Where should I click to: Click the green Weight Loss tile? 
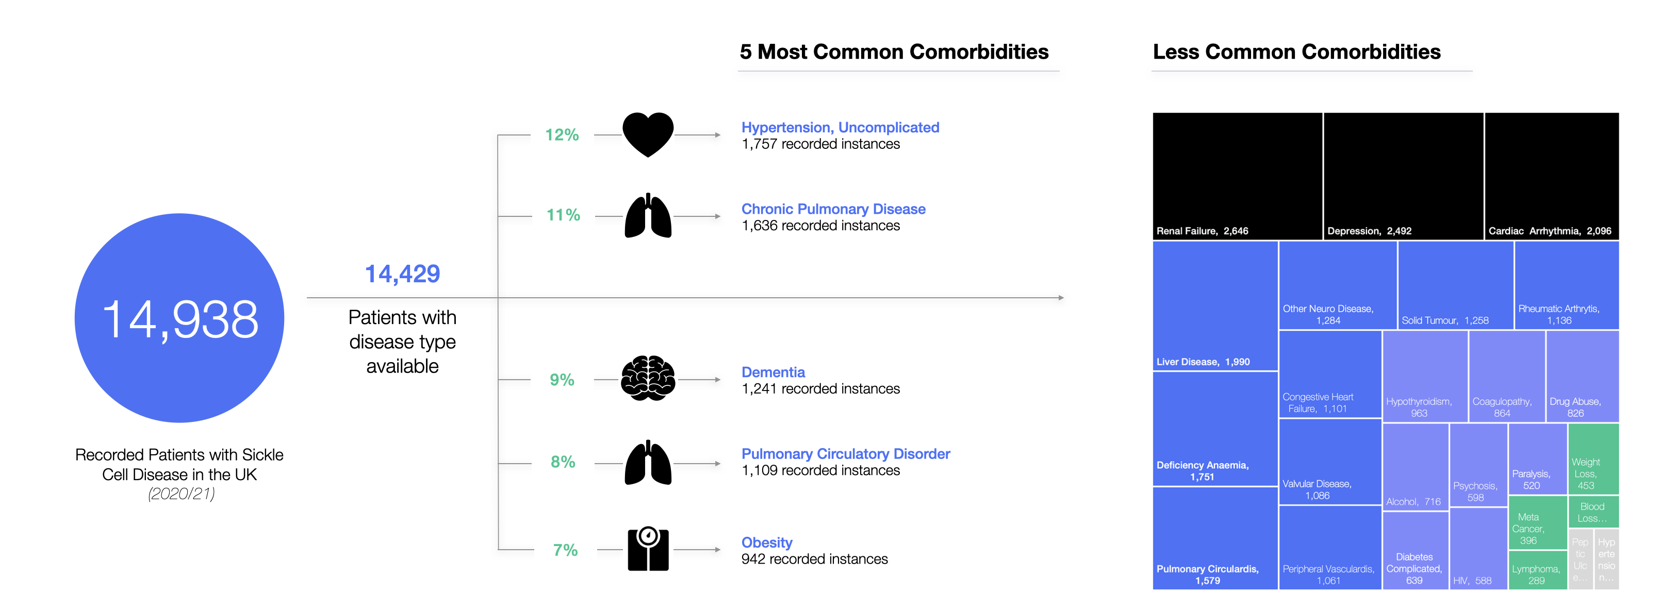[1593, 458]
